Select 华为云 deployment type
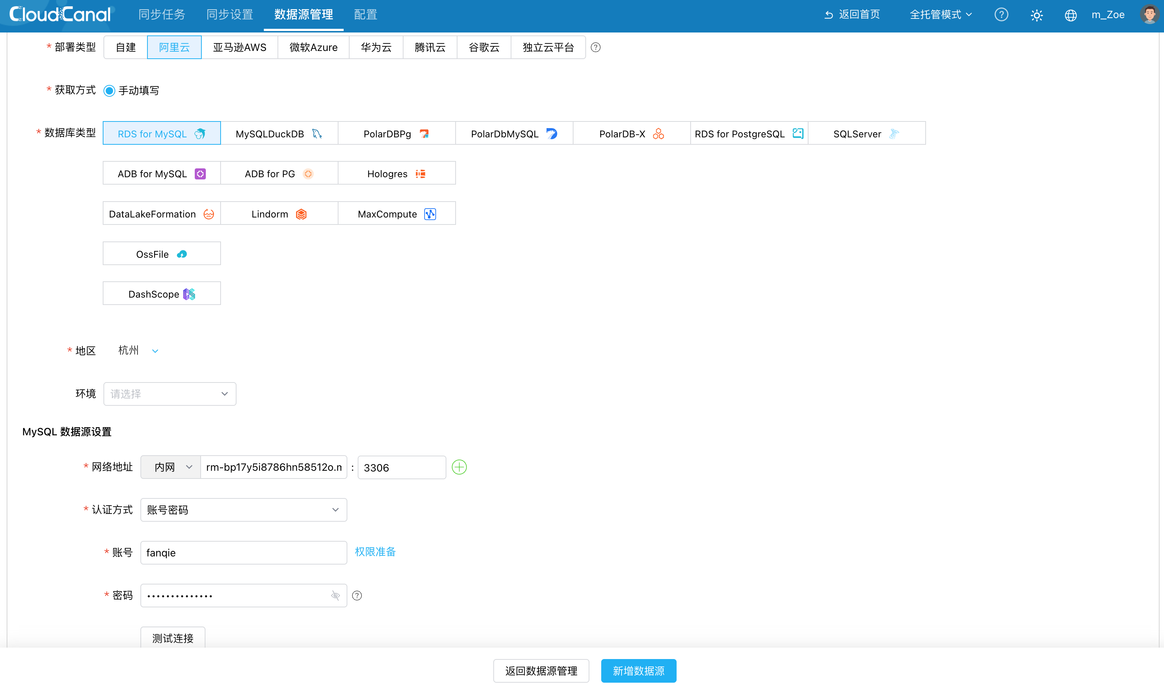 376,47
